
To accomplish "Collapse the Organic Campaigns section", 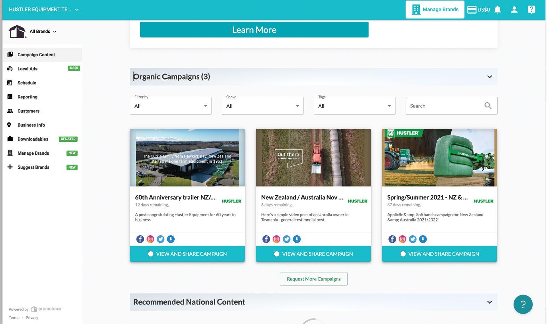I will coord(489,77).
